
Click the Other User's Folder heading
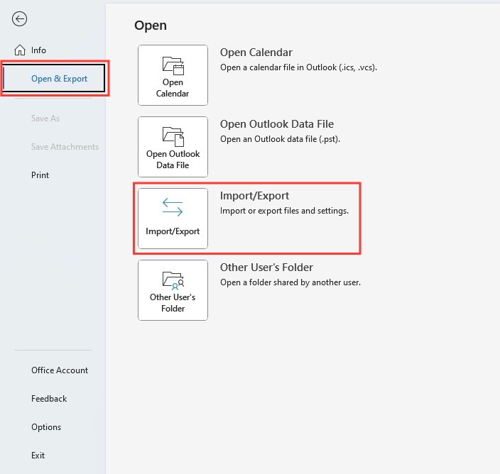pyautogui.click(x=266, y=268)
